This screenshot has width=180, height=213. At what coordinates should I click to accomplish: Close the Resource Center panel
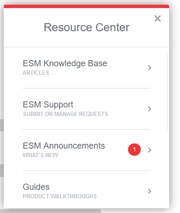coord(157,18)
